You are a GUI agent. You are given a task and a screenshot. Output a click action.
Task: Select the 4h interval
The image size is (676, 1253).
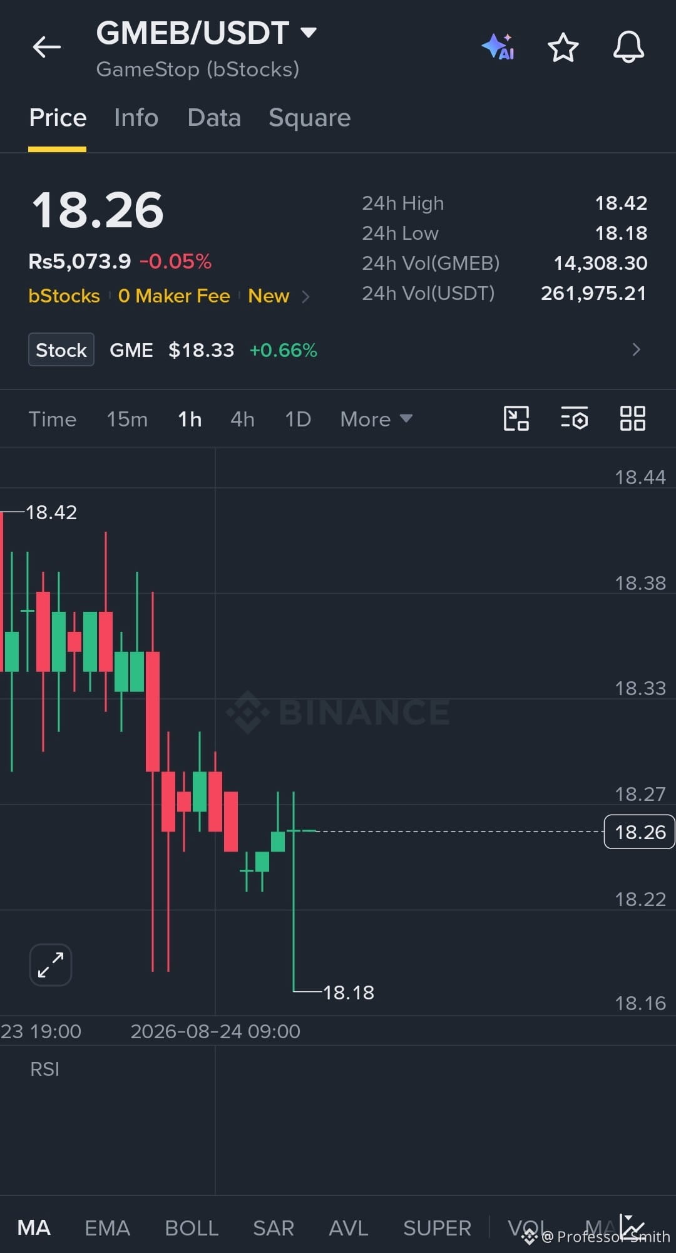click(x=242, y=419)
